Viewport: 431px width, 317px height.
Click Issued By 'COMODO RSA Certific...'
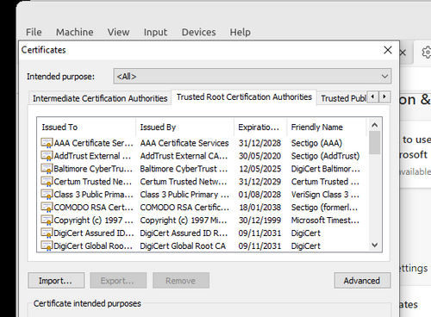click(184, 208)
